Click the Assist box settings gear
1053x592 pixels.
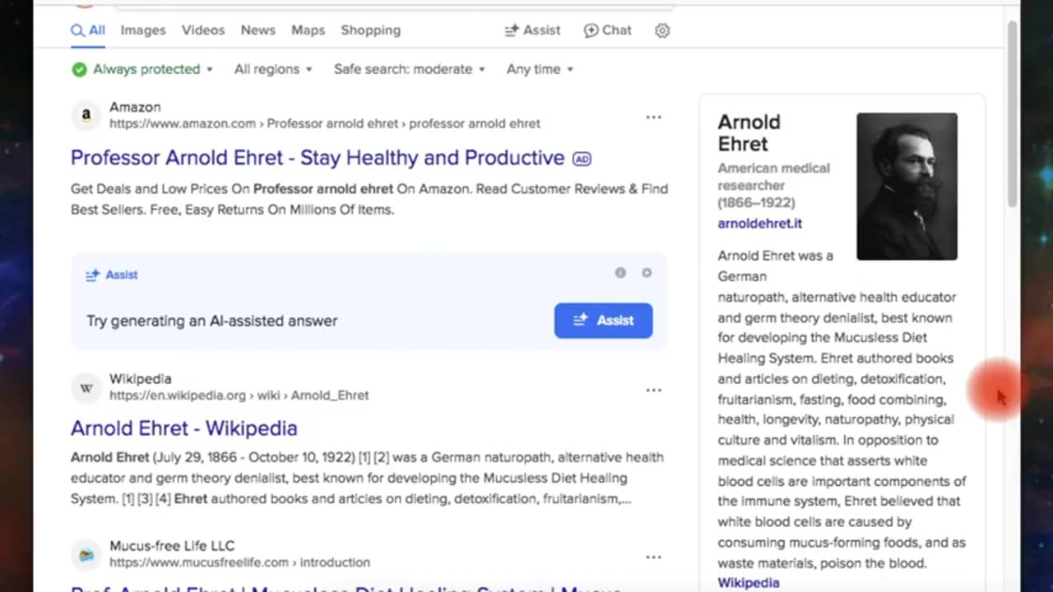pos(647,273)
